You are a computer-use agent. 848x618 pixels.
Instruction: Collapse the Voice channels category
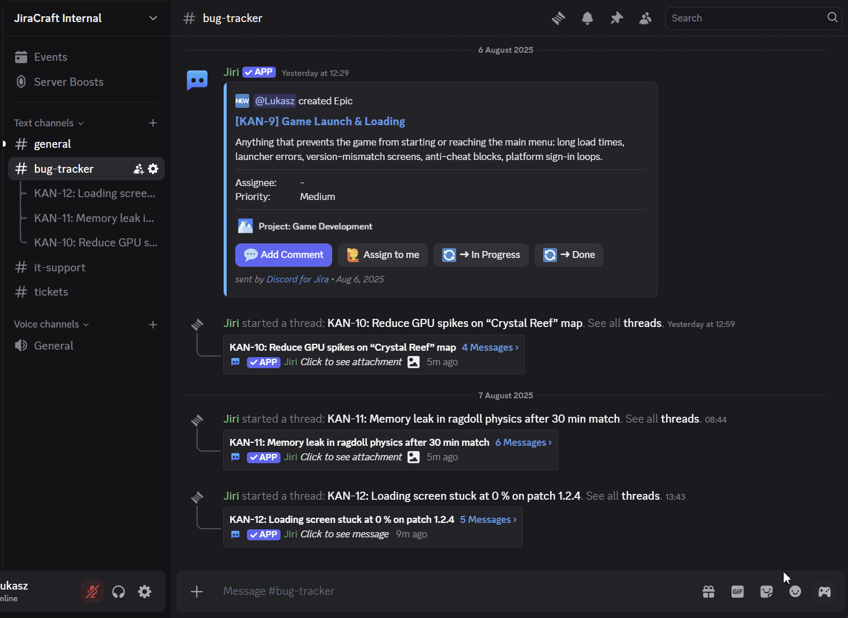tap(52, 324)
